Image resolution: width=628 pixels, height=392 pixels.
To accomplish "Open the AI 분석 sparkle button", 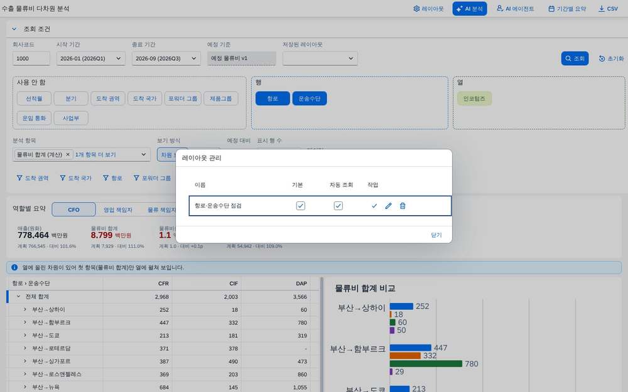I will (x=469, y=8).
